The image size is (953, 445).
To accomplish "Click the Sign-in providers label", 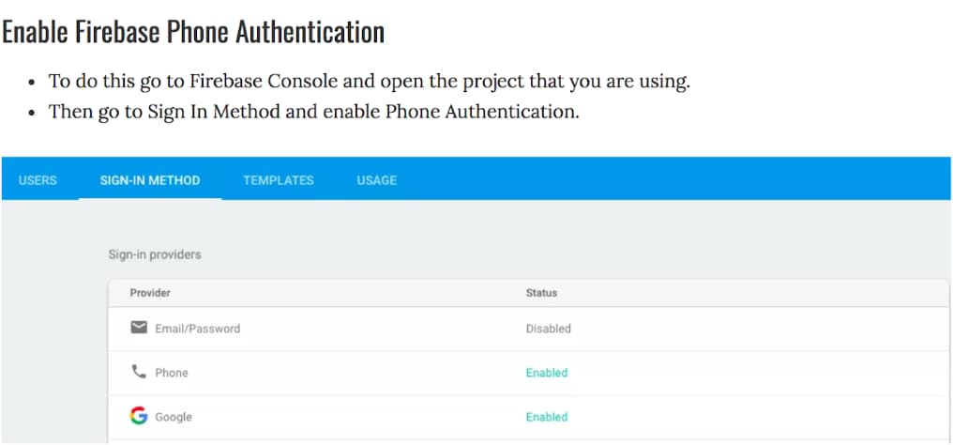I will tap(155, 254).
